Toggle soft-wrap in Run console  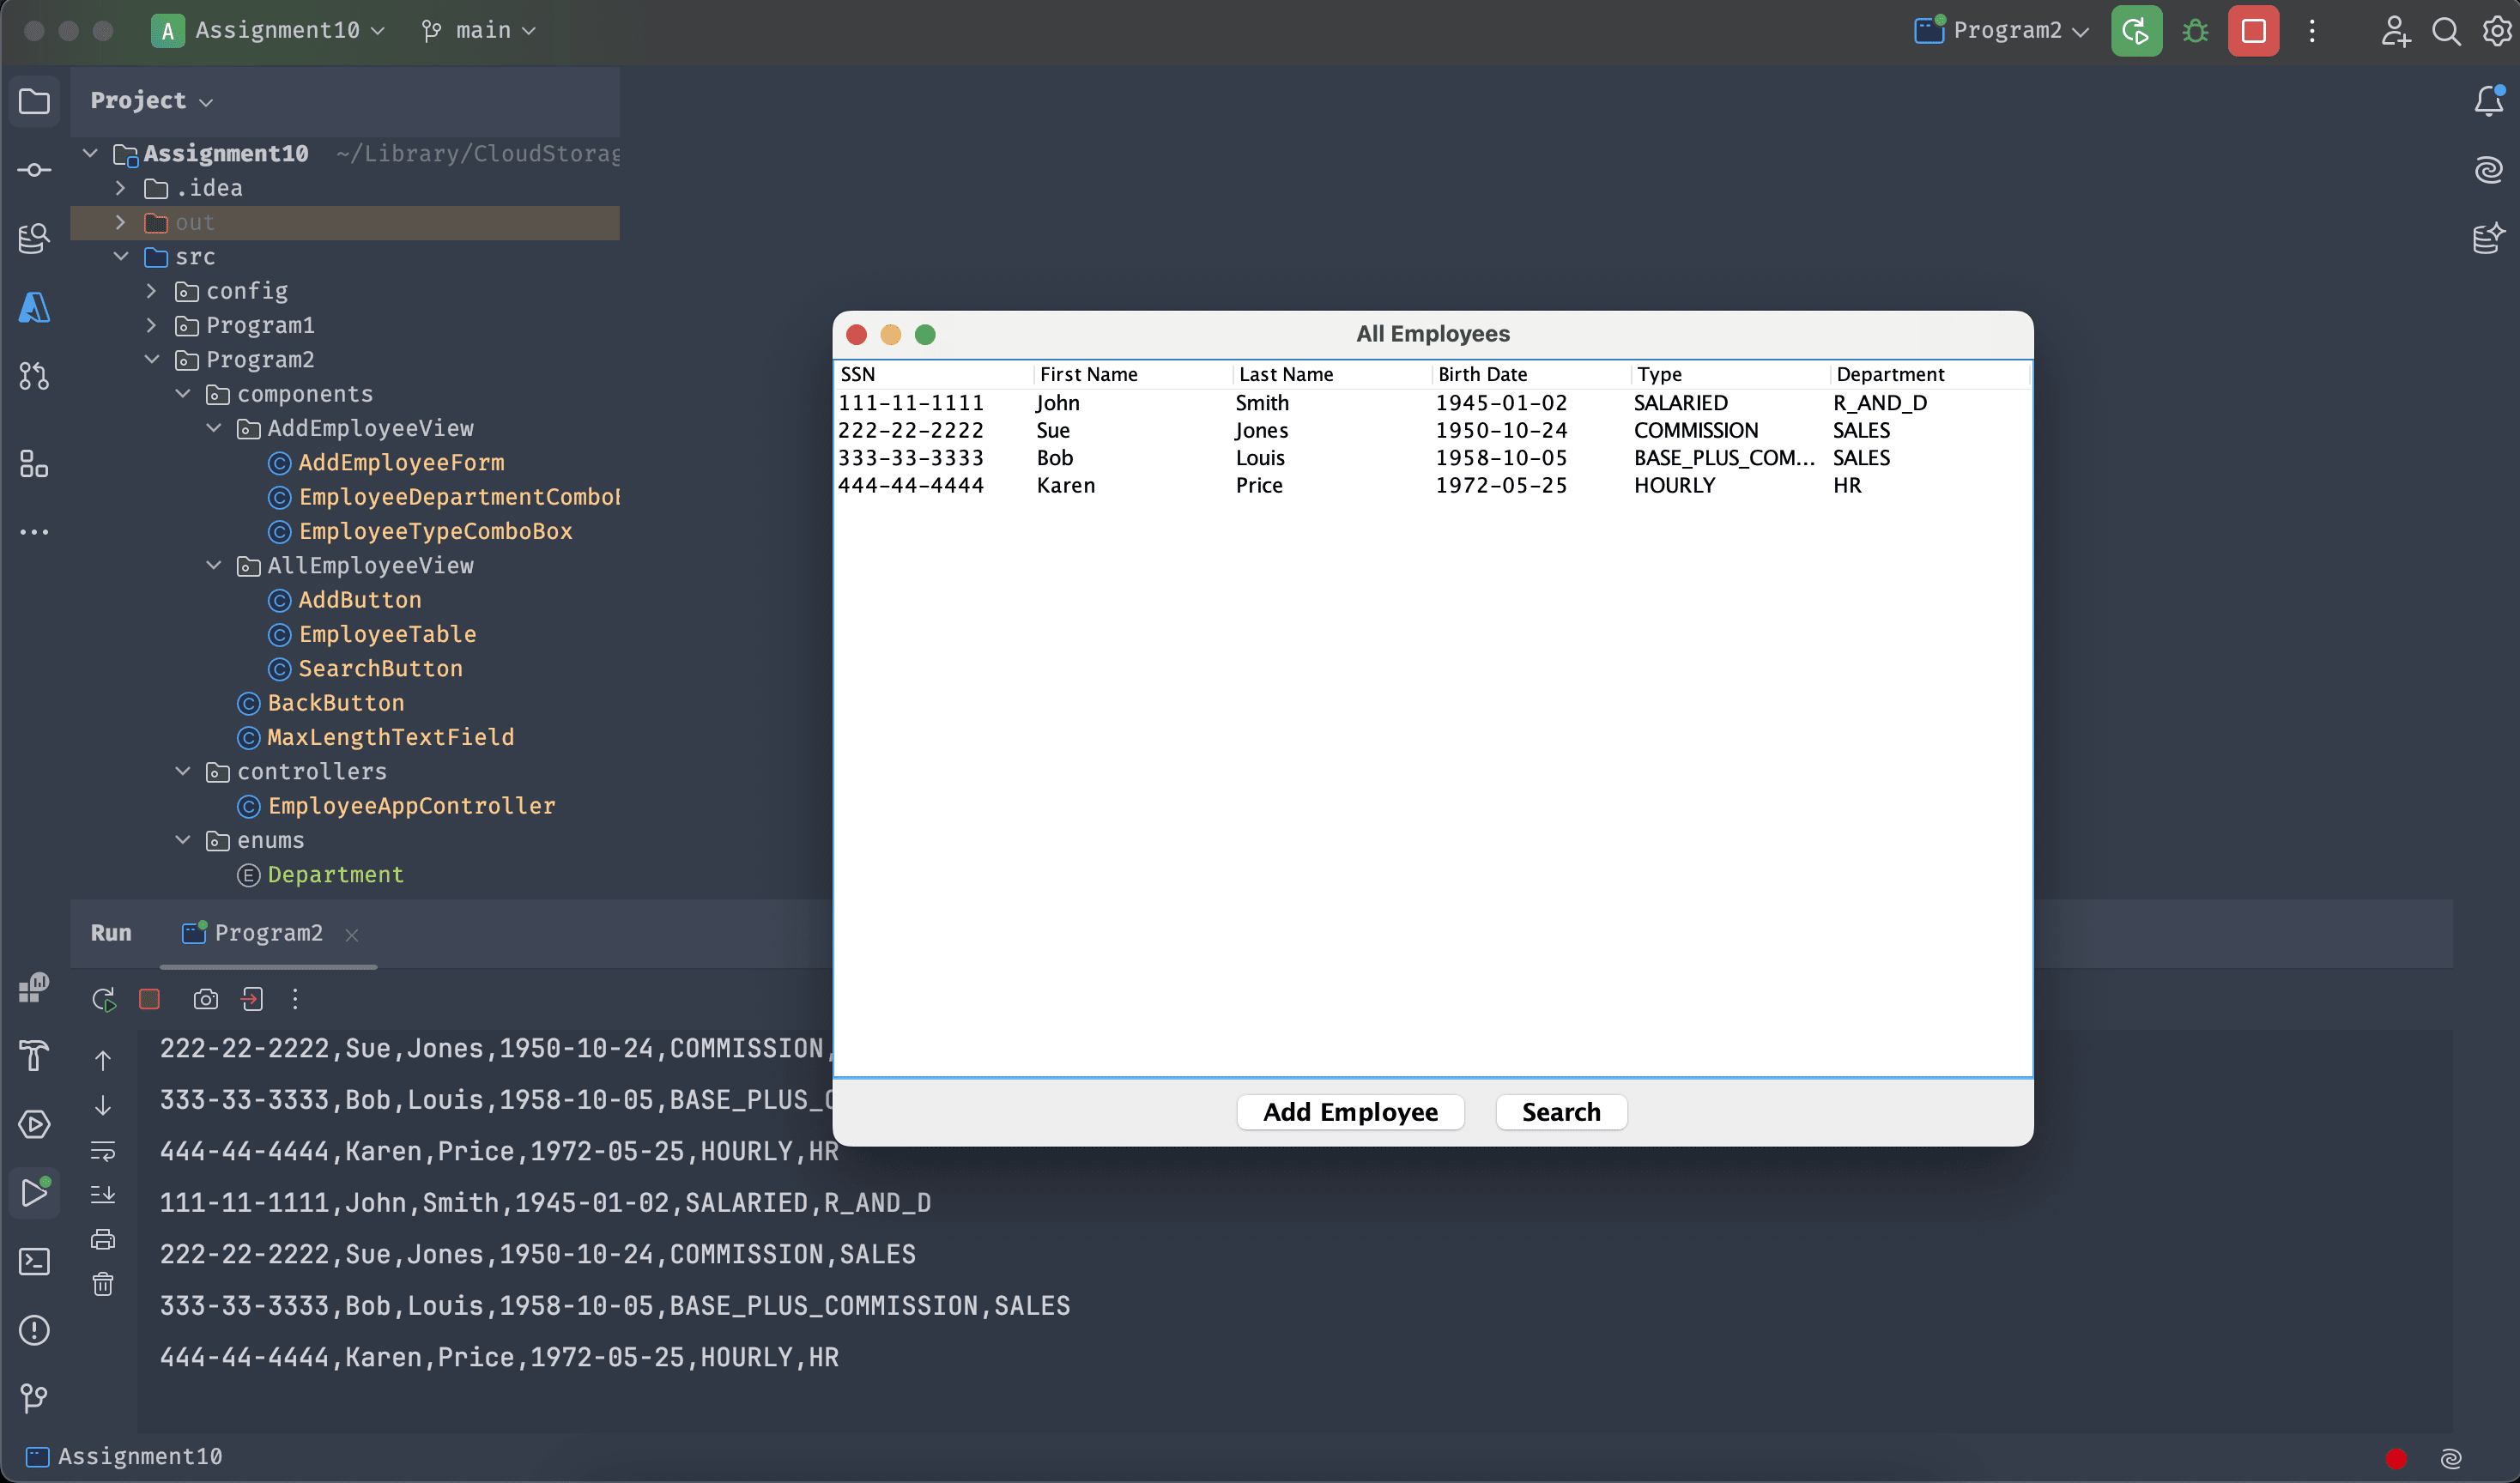[x=103, y=1151]
